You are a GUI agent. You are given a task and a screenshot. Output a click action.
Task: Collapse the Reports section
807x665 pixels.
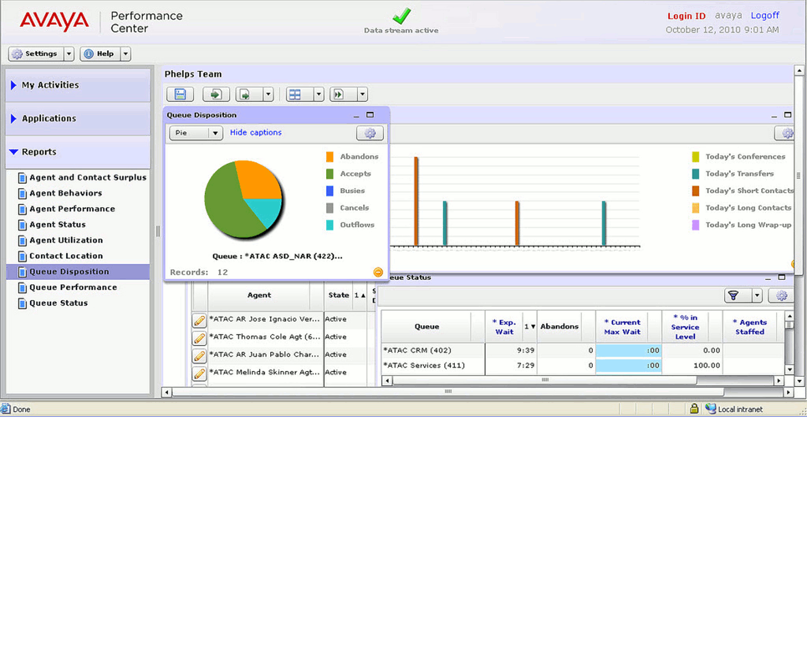pyautogui.click(x=39, y=152)
